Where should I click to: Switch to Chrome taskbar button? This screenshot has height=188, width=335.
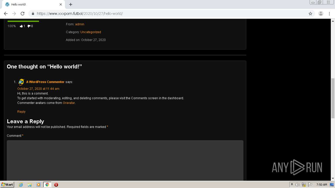pyautogui.click(x=47, y=185)
